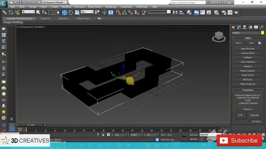
Task: Toggle the Spinner Snap
Action: [137, 12]
